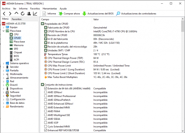Click the Valor column header
The width and height of the screenshot is (185, 133).
click(x=123, y=19)
